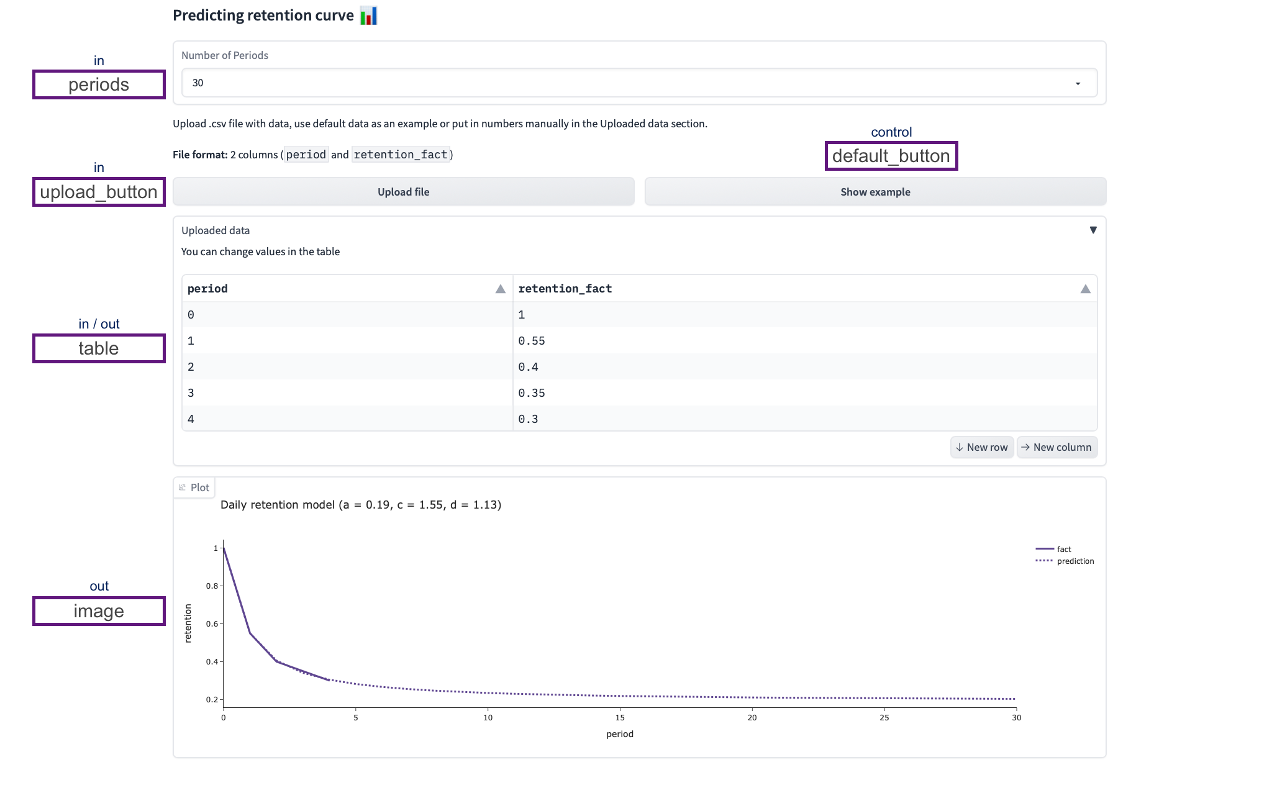The width and height of the screenshot is (1272, 811).
Task: Click the Plot label icon
Action: (182, 487)
